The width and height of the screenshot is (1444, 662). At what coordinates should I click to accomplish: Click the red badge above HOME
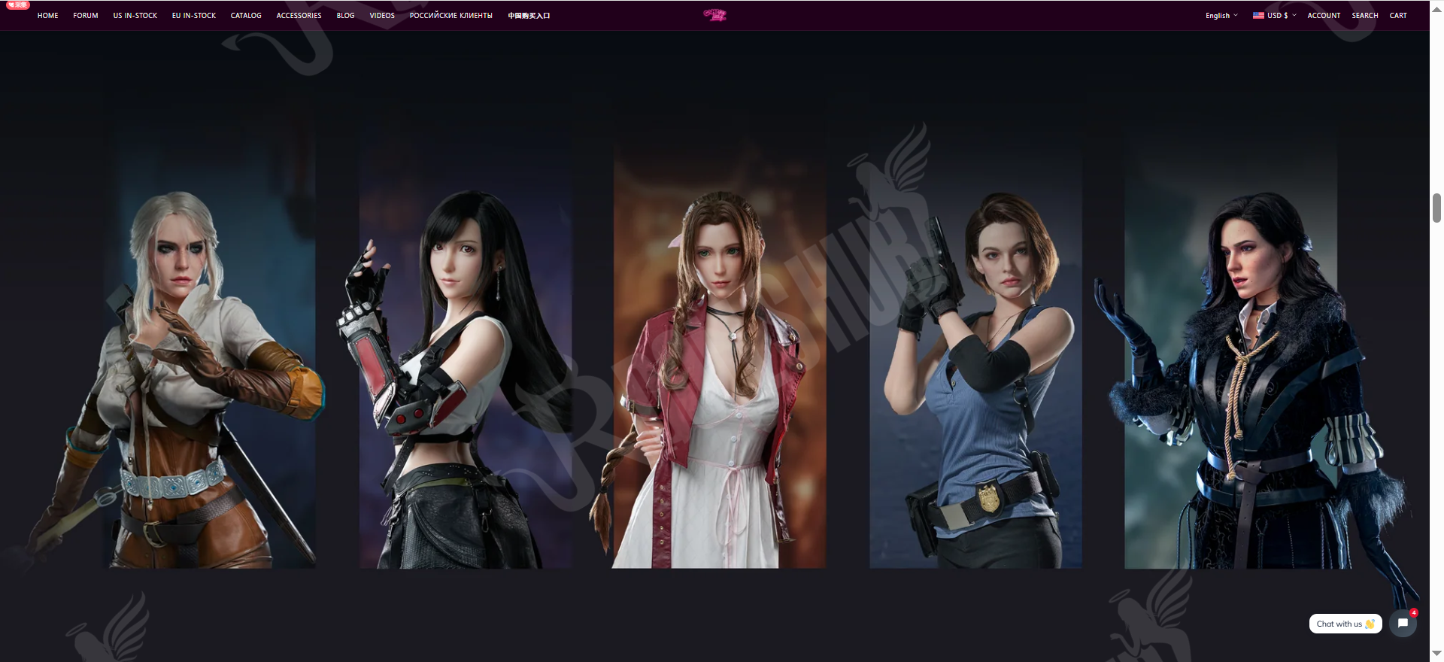click(18, 5)
